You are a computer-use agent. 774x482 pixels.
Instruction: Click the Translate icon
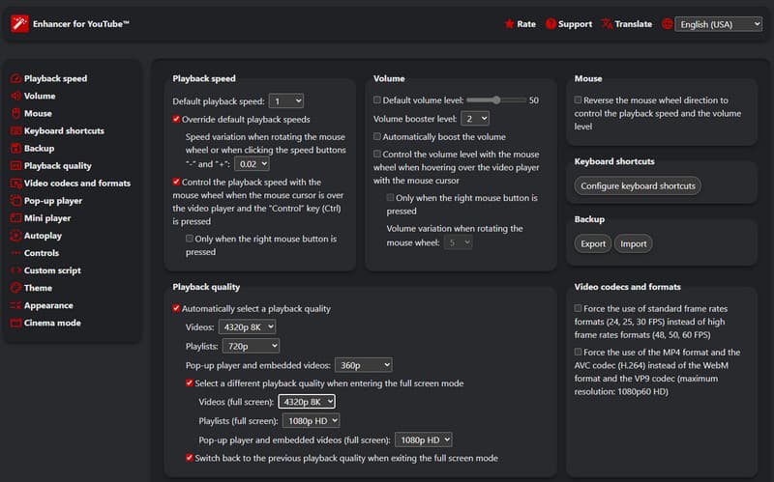[607, 23]
